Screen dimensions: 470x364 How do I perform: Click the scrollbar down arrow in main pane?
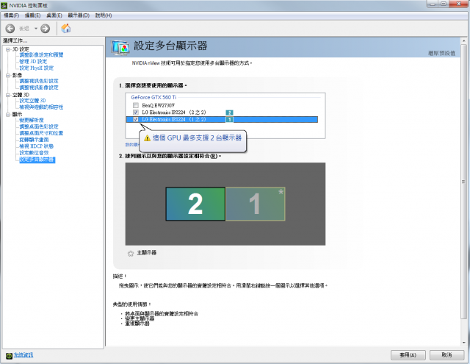point(463,343)
